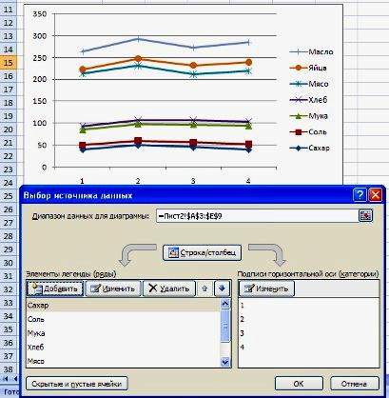Image resolution: width=389 pixels, height=398 pixels.
Task: Select category label 2 in axis list
Action: [308, 319]
